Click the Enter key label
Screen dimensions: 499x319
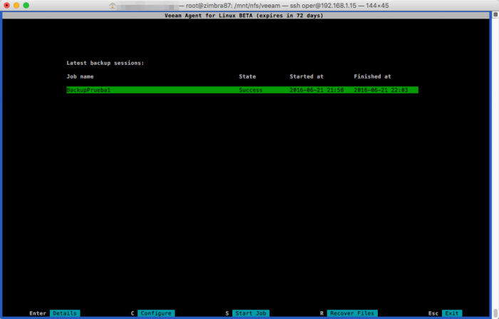click(x=38, y=313)
